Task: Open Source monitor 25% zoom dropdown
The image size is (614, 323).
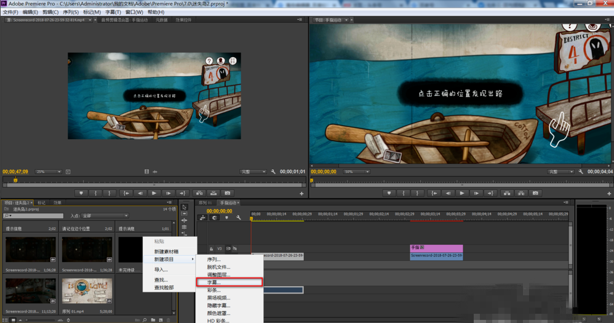Action: tap(49, 172)
